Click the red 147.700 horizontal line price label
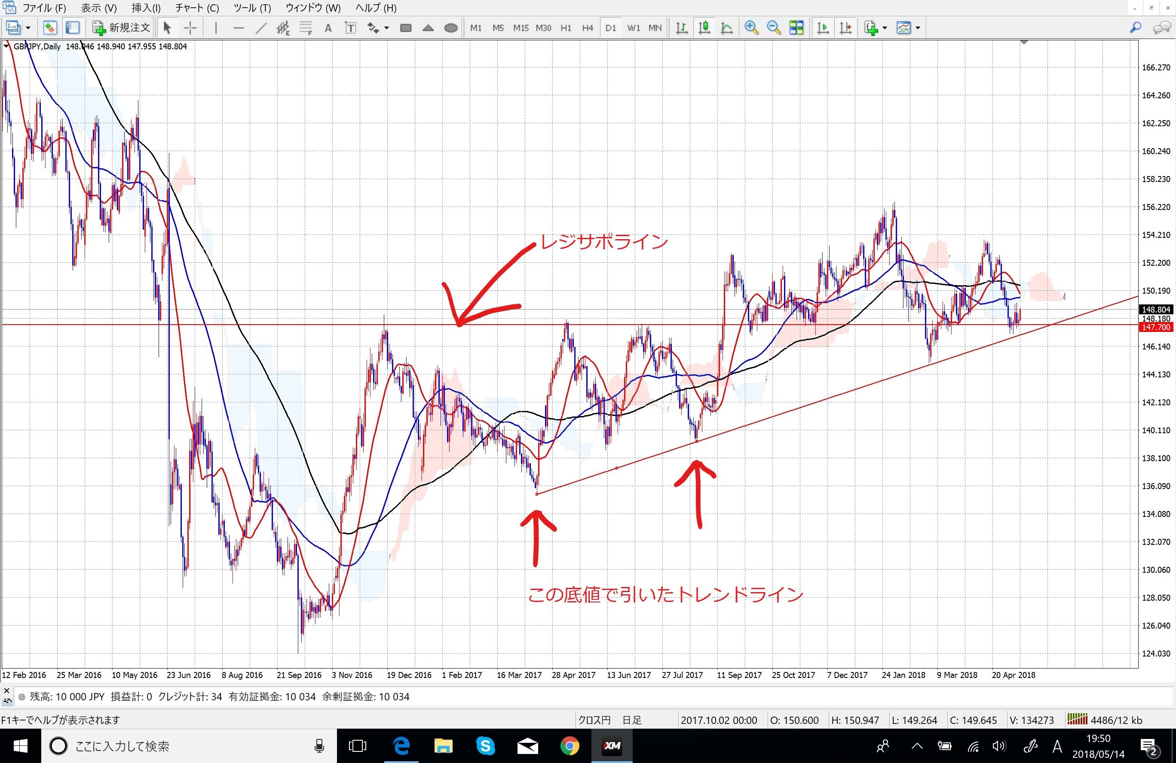This screenshot has height=763, width=1176. [x=1155, y=327]
